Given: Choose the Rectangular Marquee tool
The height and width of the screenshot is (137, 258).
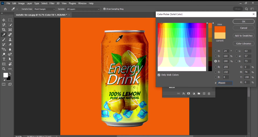Looking at the screenshot, I should click(10, 20).
